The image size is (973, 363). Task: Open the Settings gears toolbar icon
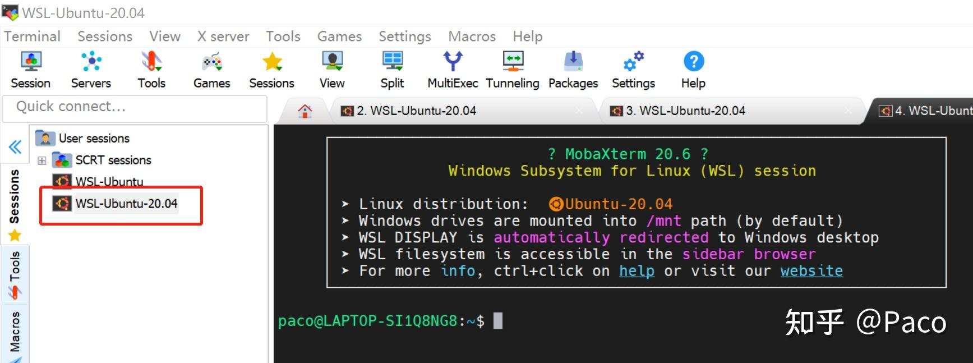click(634, 61)
